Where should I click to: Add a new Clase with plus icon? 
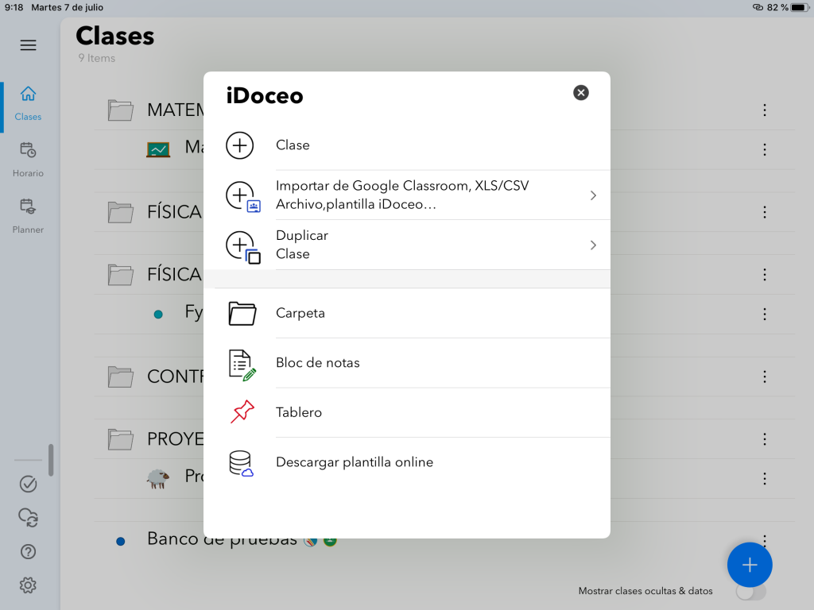[240, 145]
